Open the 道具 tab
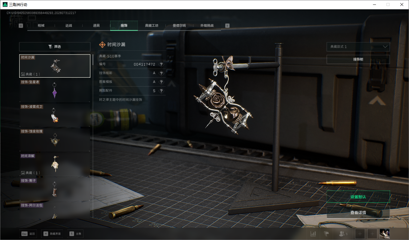This screenshot has height=240, width=409. [96, 25]
